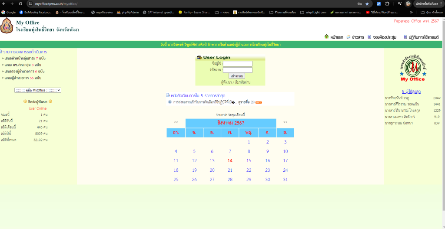Click the home icon beside หน้าแรก

[326, 36]
